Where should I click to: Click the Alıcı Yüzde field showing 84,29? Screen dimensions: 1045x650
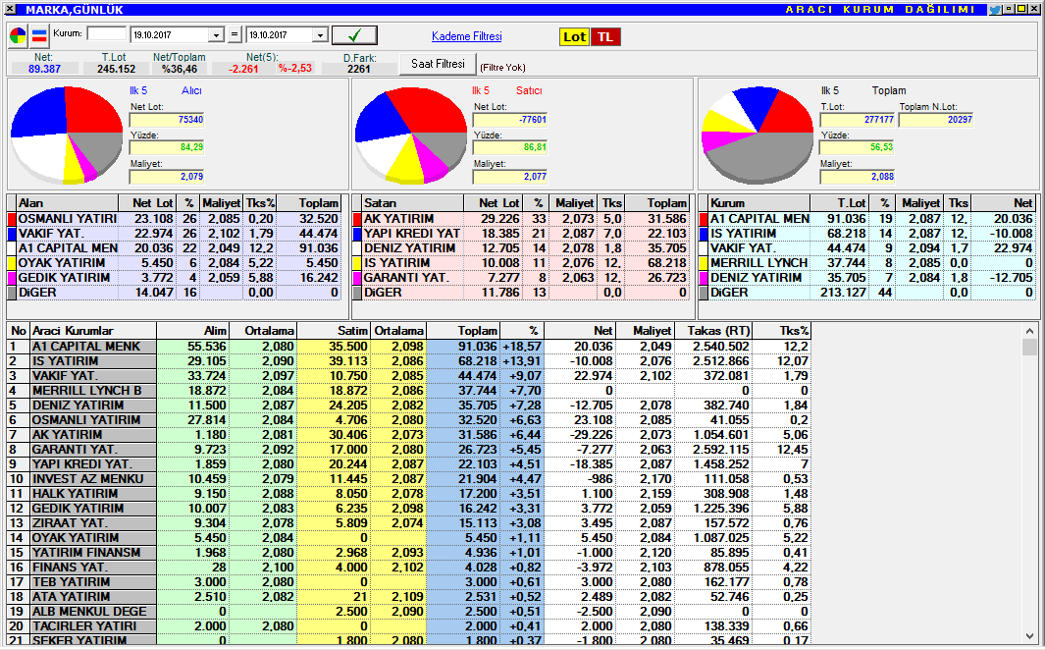[167, 147]
